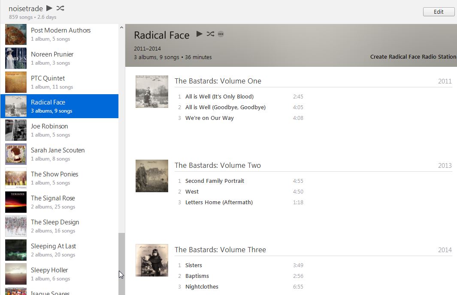The height and width of the screenshot is (295, 457).
Task: Play all Radical Face songs
Action: click(200, 34)
